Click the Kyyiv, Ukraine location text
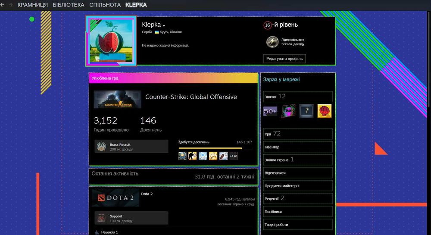The image size is (431, 235). pos(171,32)
